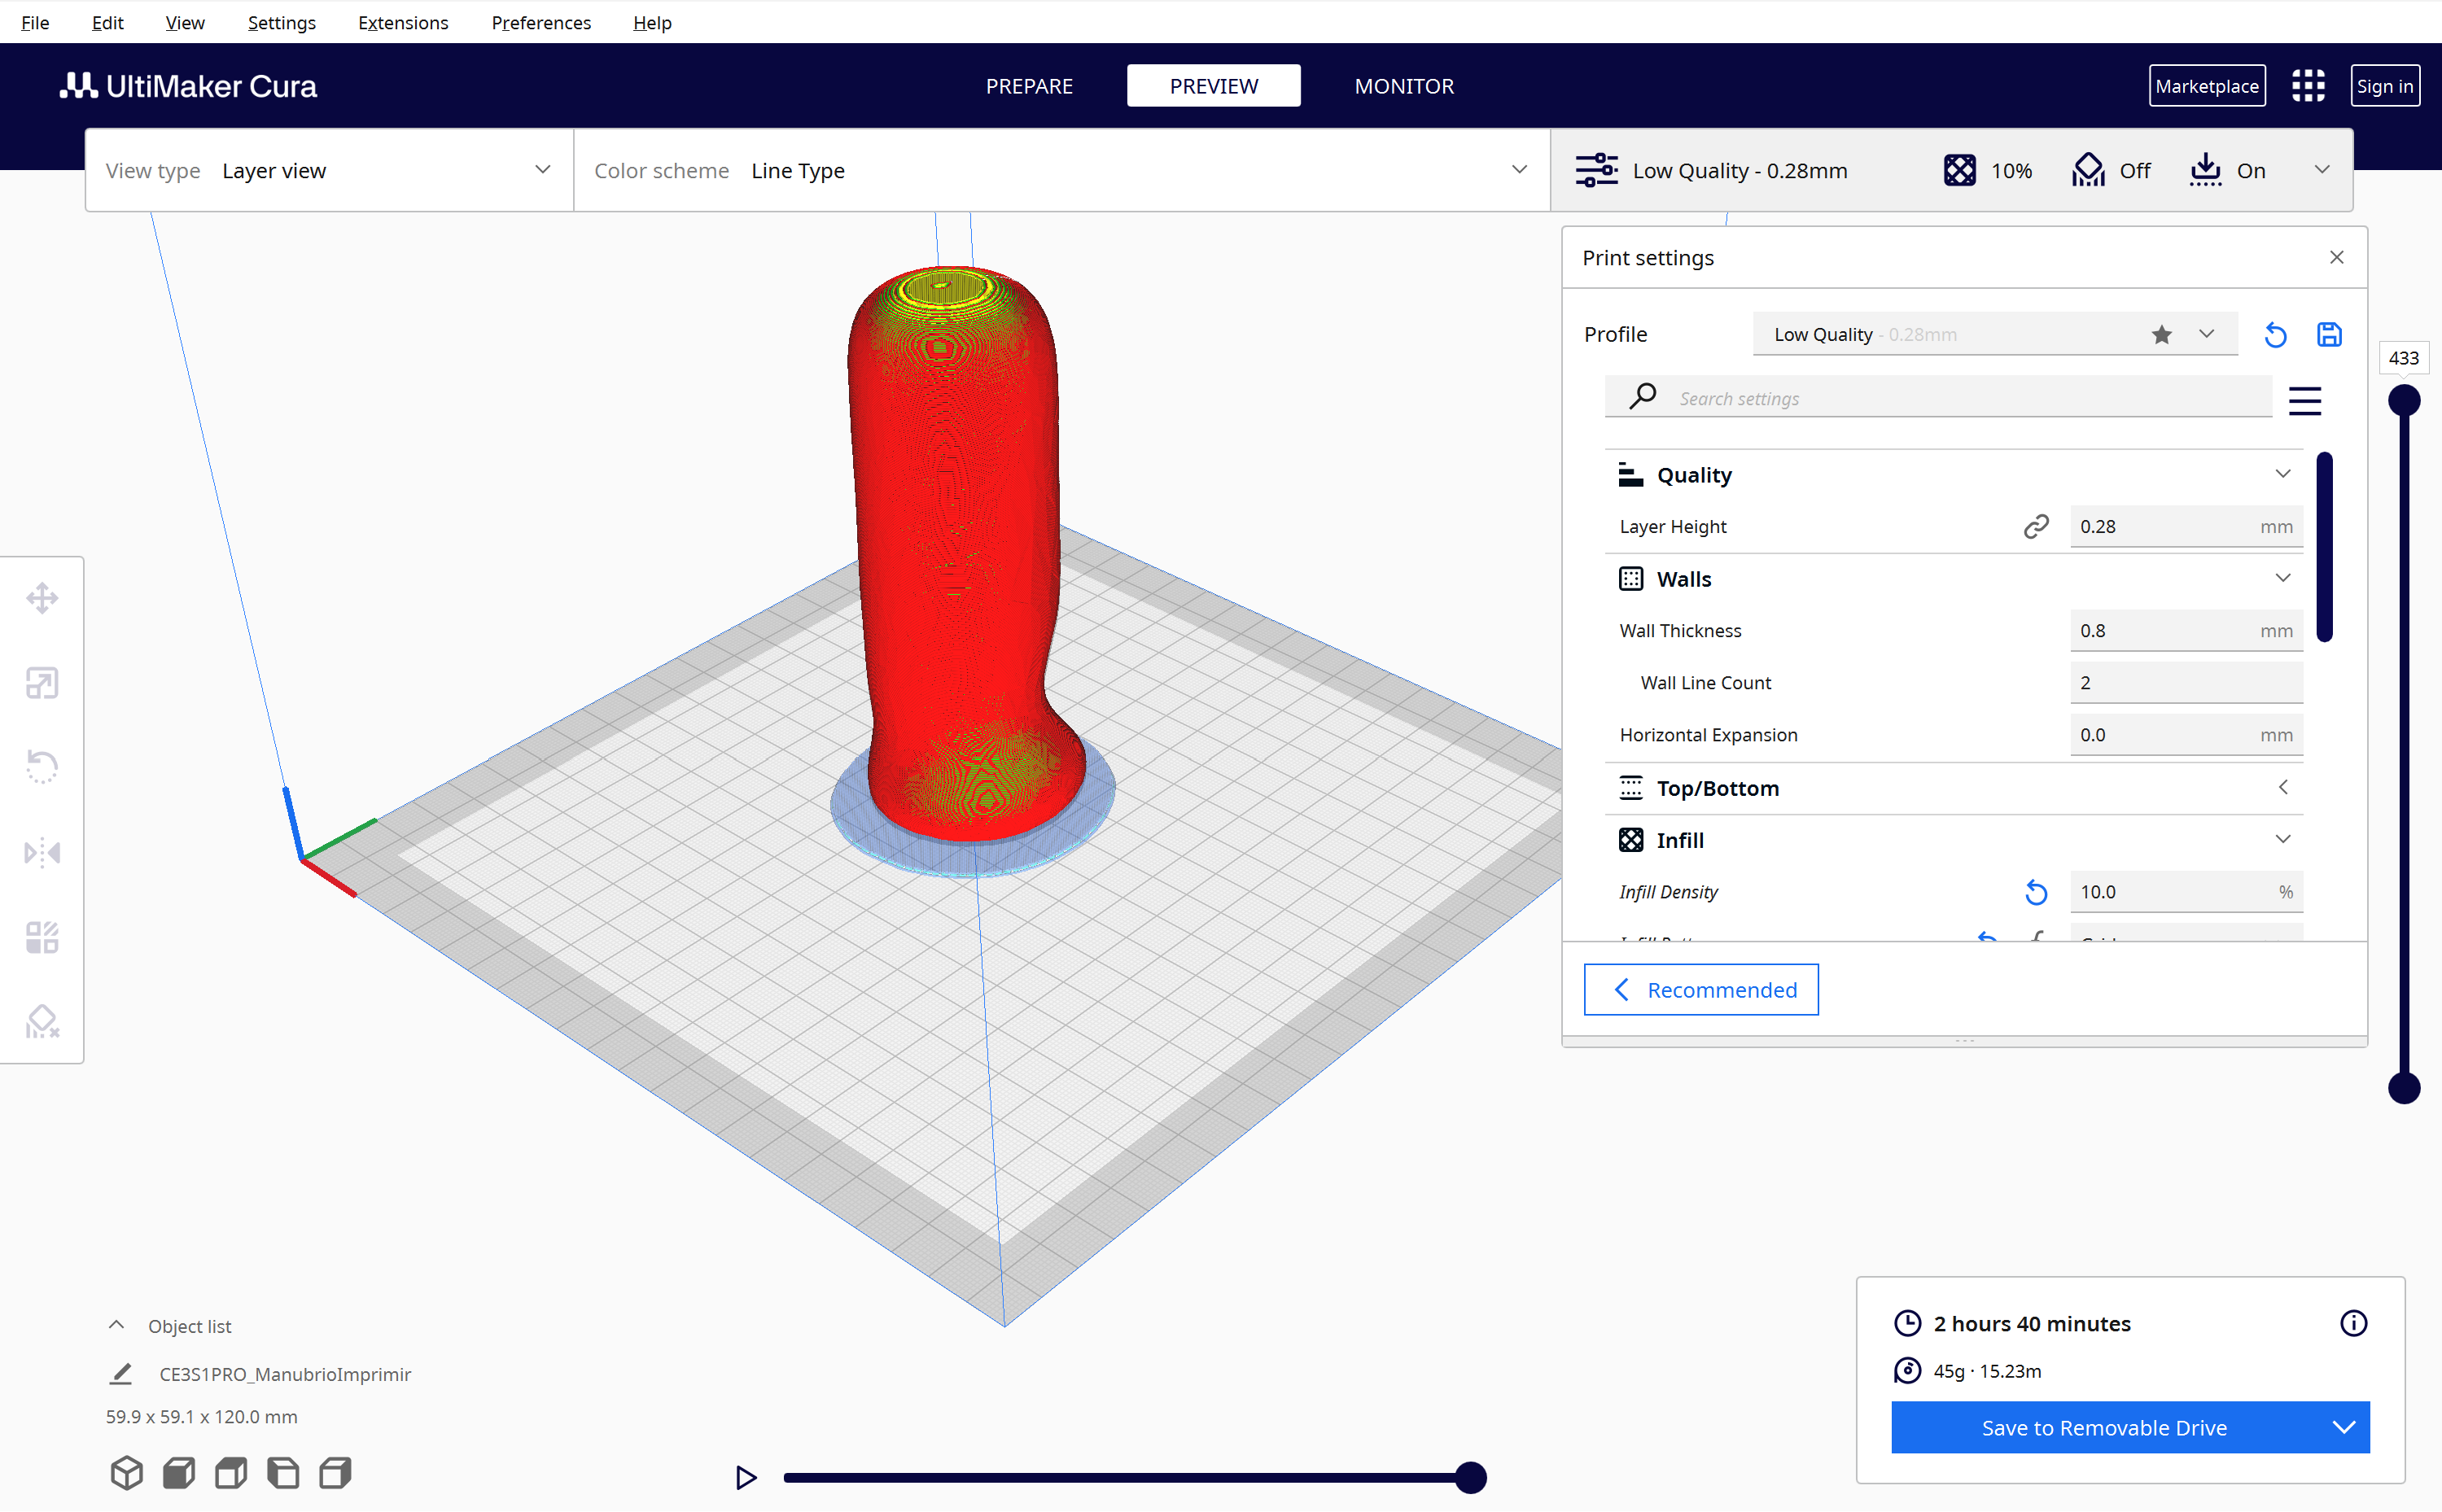Play the layer simulation
Image resolution: width=2442 pixels, height=1512 pixels.
point(745,1477)
